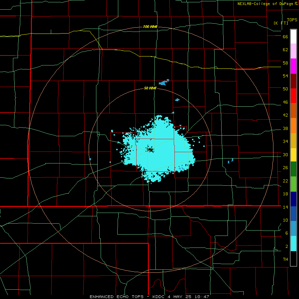Screen dimensions: 299x299
Task: Click the magenta legend swatch
Action: tap(293, 66)
